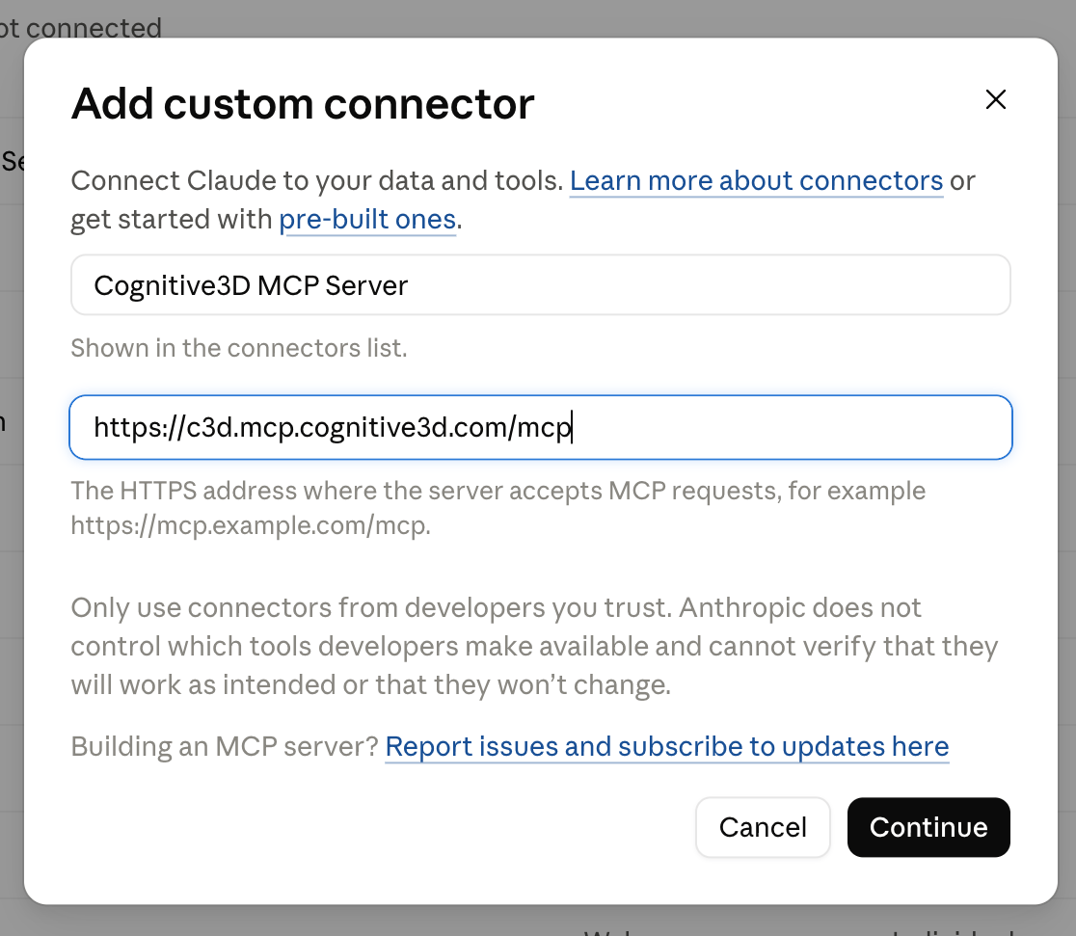Close the Add custom connector dialog

tap(995, 99)
